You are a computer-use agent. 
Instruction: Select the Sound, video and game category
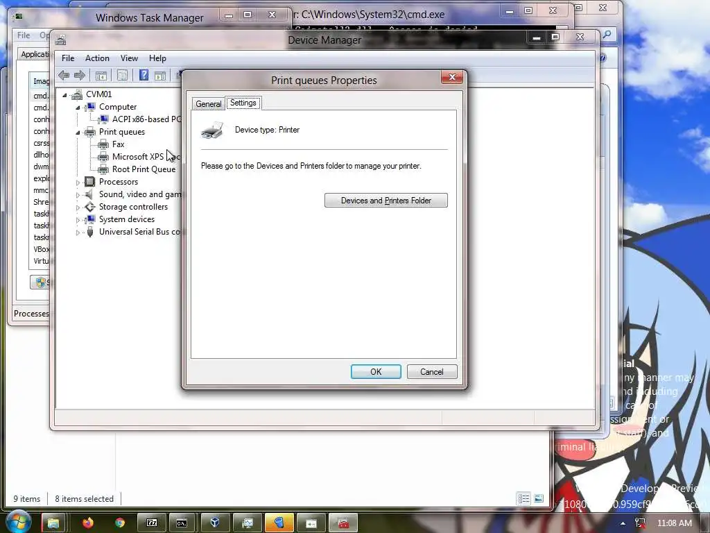[139, 194]
